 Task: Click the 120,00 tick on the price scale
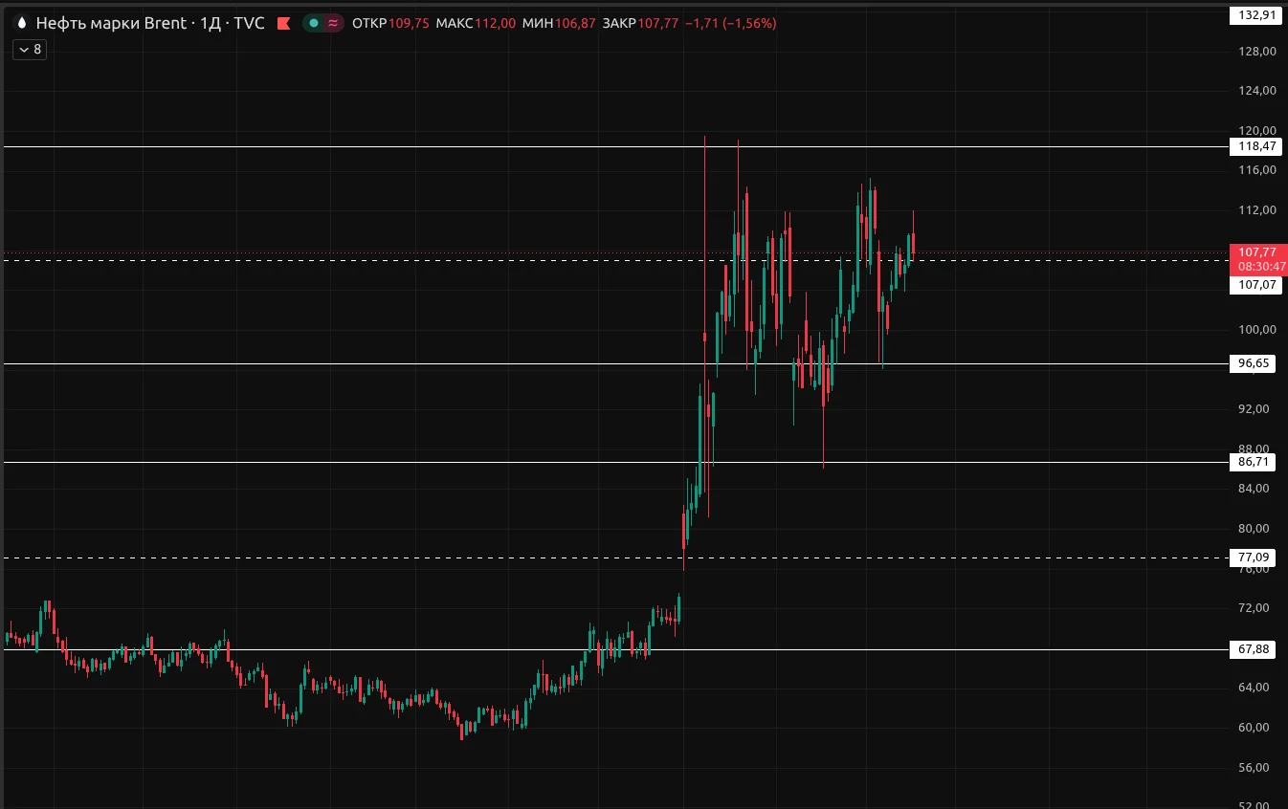click(1257, 130)
